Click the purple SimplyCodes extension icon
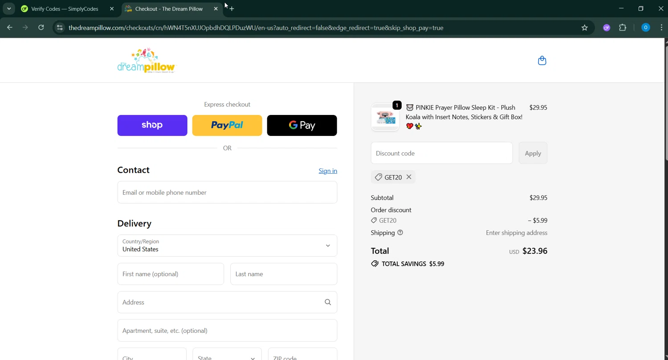This screenshot has width=668, height=360. pos(607,28)
